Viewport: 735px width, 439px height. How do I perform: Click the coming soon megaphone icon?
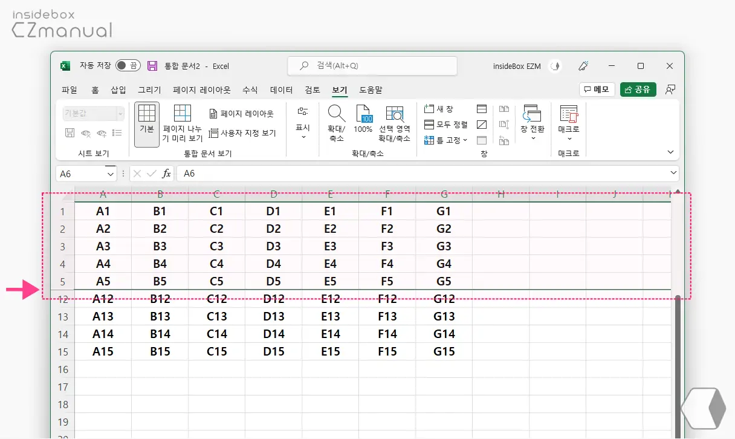pyautogui.click(x=583, y=66)
